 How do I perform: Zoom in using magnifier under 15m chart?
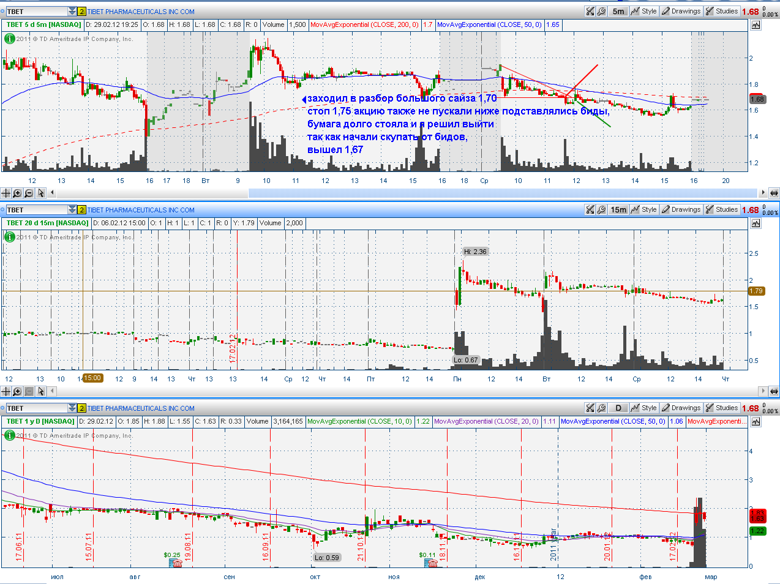17,391
